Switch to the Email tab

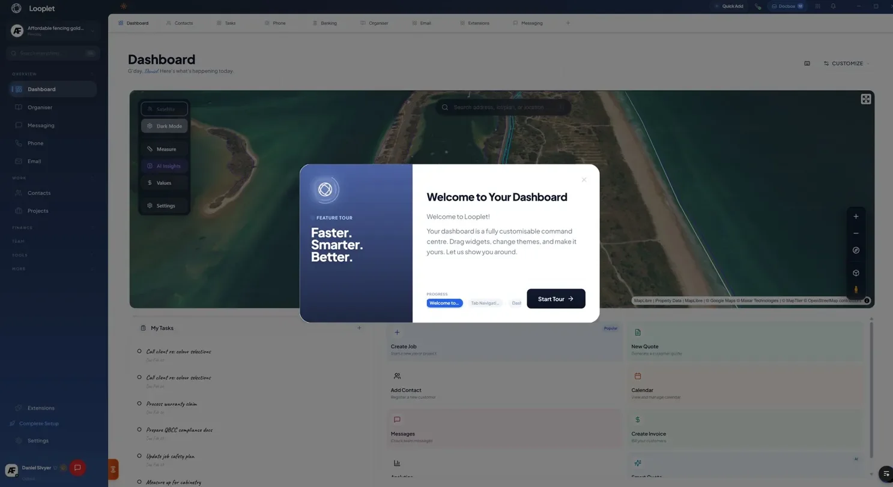pyautogui.click(x=422, y=23)
